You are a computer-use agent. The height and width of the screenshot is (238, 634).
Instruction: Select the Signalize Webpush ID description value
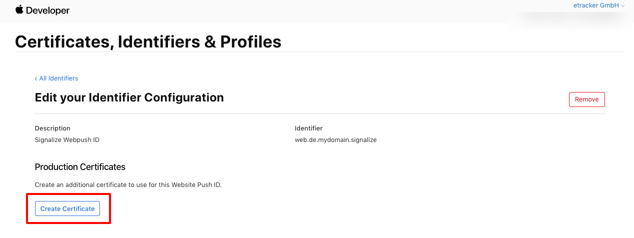67,140
